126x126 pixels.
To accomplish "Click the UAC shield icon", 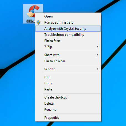I will coord(38,22).
